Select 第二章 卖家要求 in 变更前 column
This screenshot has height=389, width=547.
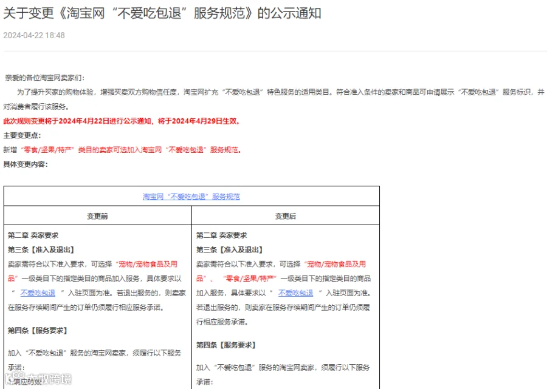tap(33, 235)
